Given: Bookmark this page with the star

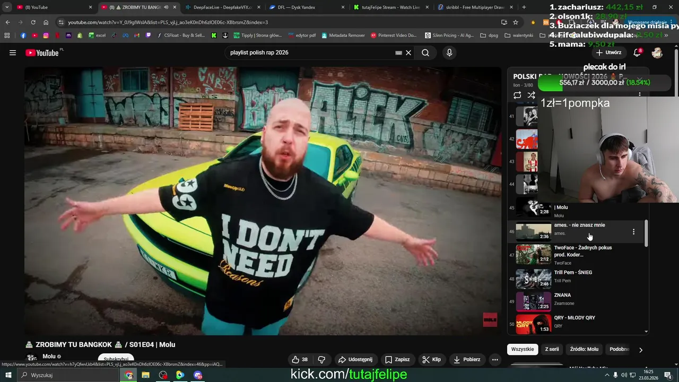Looking at the screenshot, I should [x=515, y=22].
